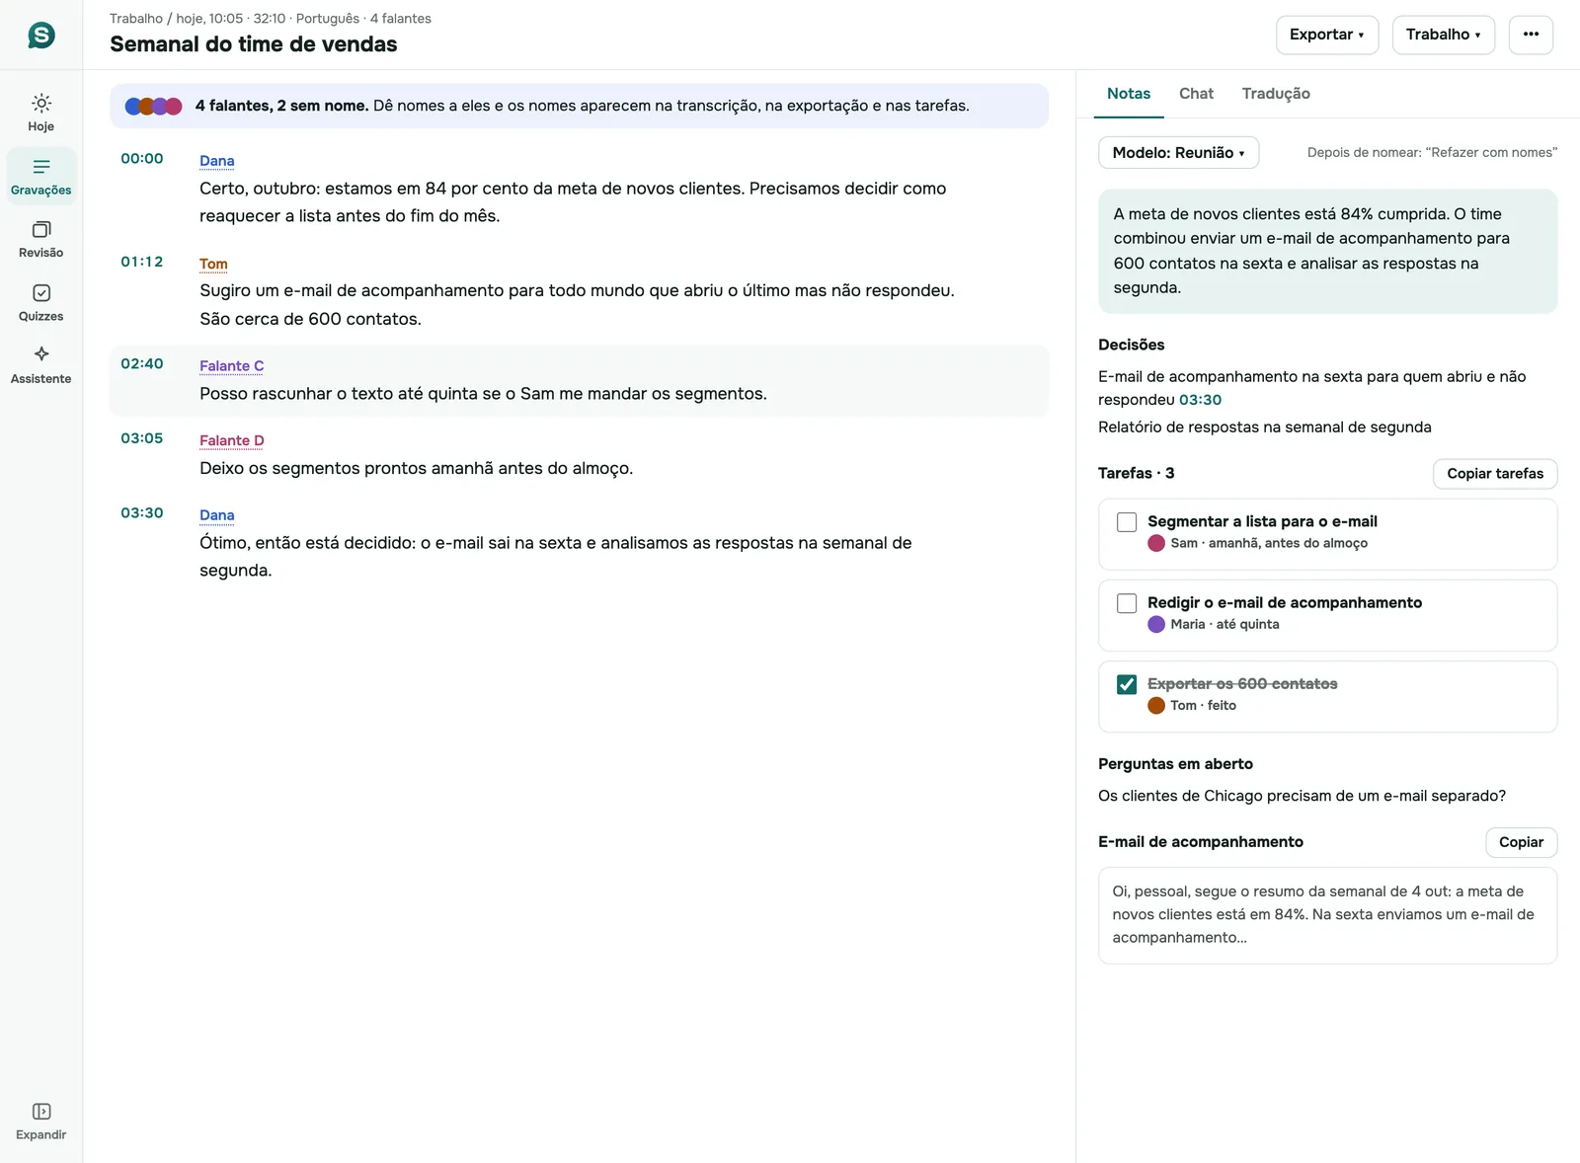Image resolution: width=1580 pixels, height=1163 pixels.
Task: Click the speaker avatars cluster in banner
Action: point(153,106)
